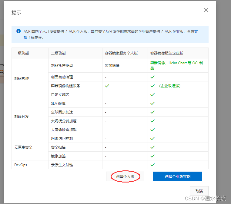
Task: Click the 安全扫描 row label
Action: [58, 147]
